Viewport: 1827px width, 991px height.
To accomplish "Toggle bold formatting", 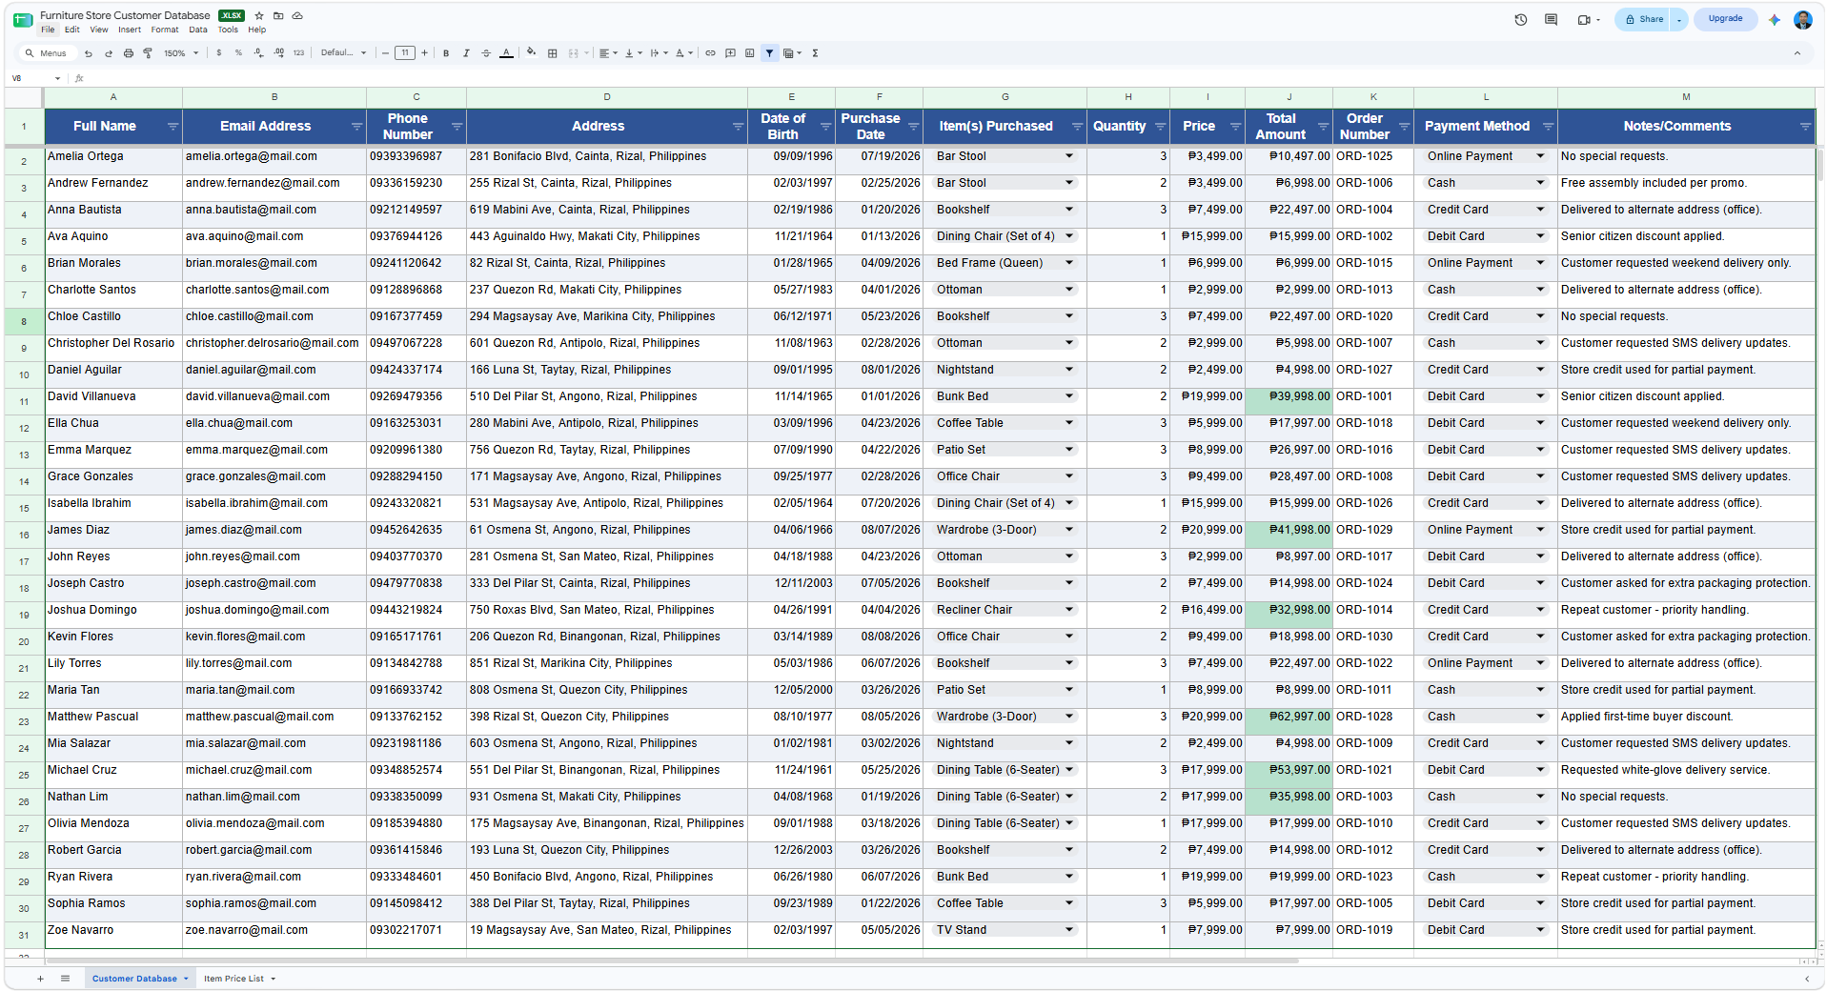I will (x=446, y=53).
